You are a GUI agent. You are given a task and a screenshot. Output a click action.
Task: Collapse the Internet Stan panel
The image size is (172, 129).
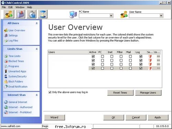[36, 95]
